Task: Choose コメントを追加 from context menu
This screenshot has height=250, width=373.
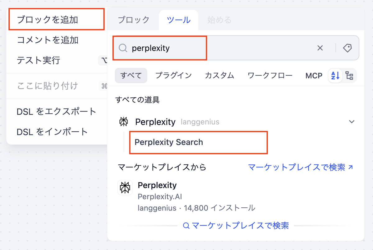Action: (x=48, y=40)
